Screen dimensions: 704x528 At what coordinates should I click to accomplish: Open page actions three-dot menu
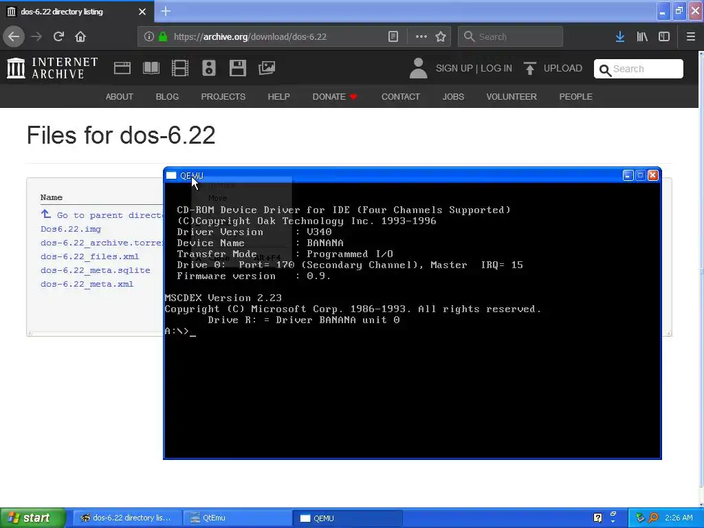coord(421,36)
